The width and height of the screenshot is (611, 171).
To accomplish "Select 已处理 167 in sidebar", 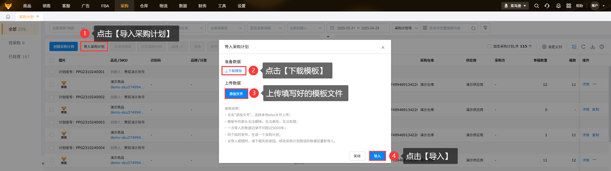I will click(x=20, y=56).
